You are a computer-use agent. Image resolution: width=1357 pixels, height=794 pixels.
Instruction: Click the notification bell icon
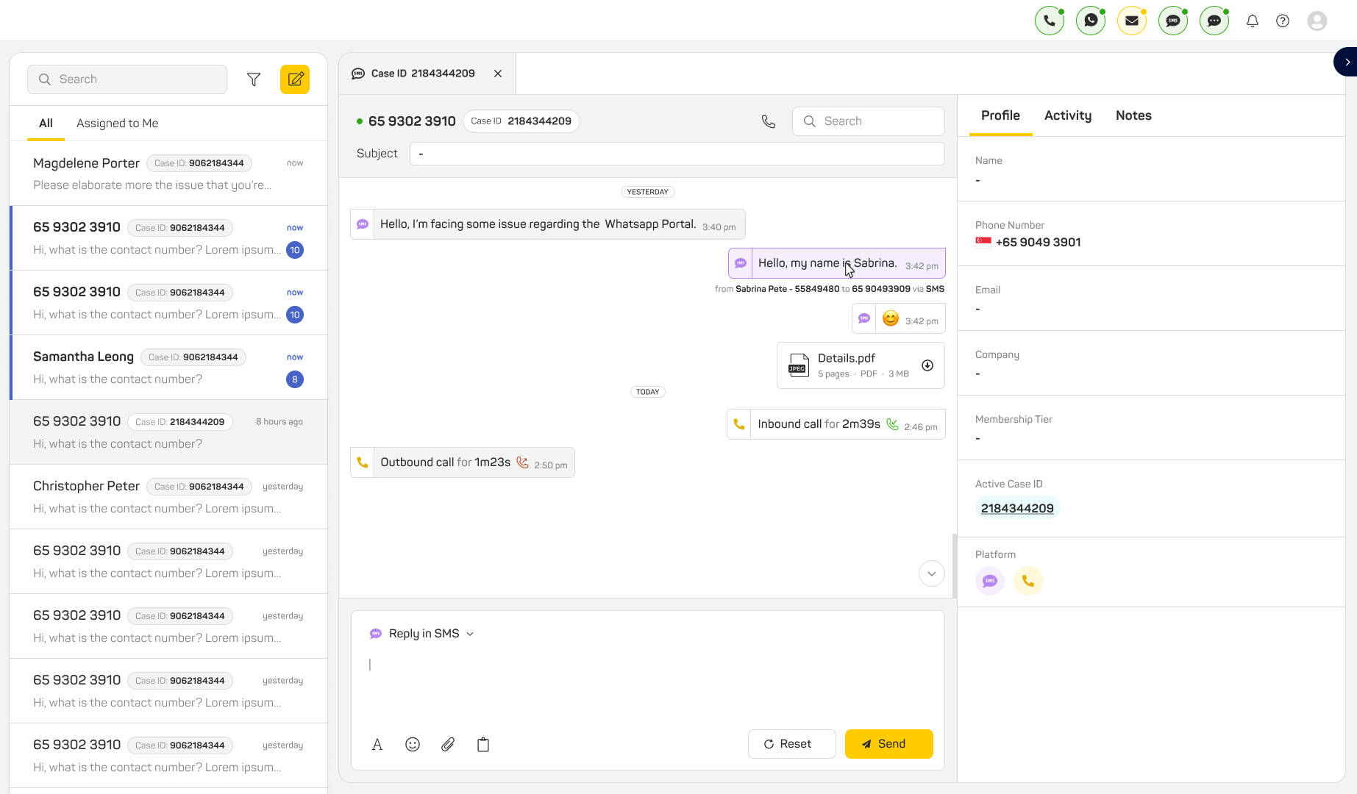coord(1253,21)
